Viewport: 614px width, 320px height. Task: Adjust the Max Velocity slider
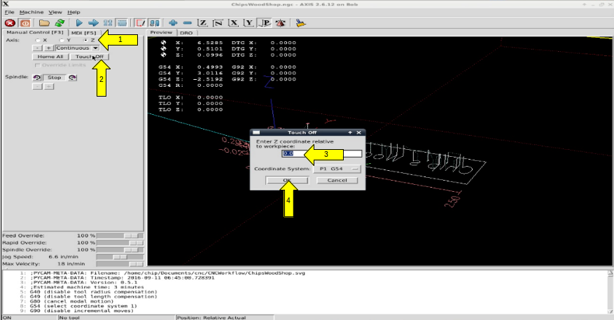(x=120, y=264)
